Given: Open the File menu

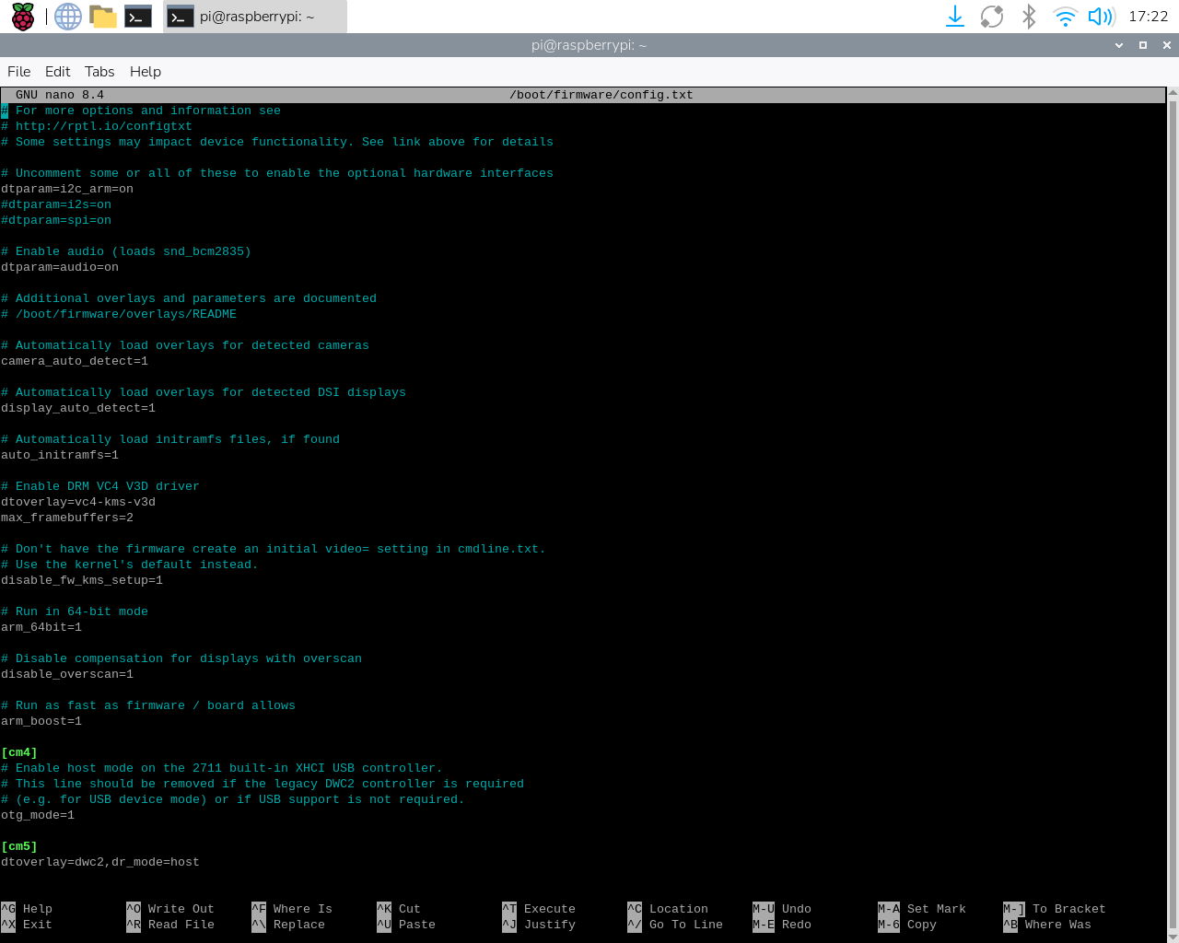Looking at the screenshot, I should (18, 72).
